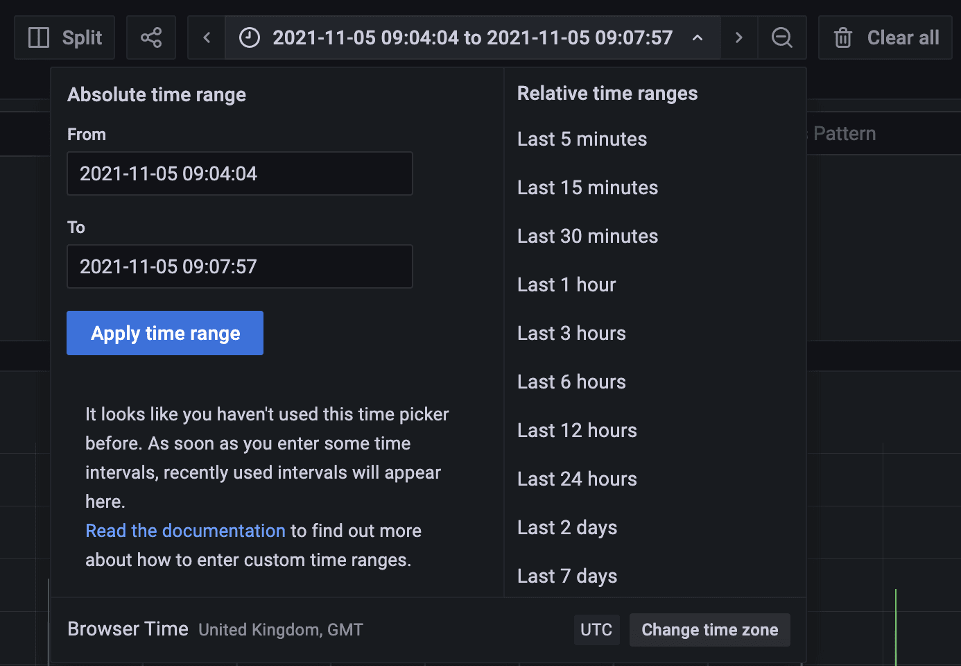This screenshot has height=666, width=961.
Task: Click the zoom out magnifier icon
Action: (782, 37)
